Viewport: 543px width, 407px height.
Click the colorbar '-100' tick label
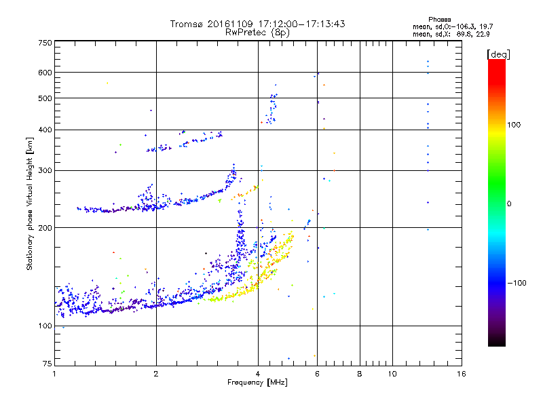[x=517, y=283]
